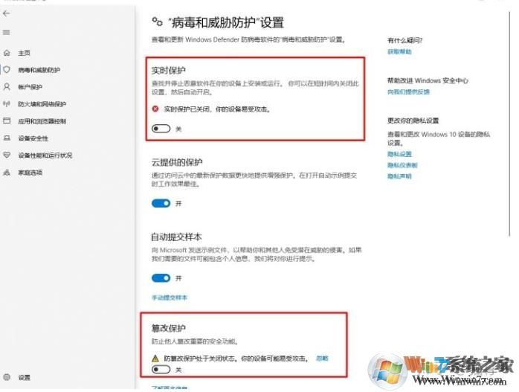
Task: Click the 自动提交样本 heading
Action: point(176,237)
